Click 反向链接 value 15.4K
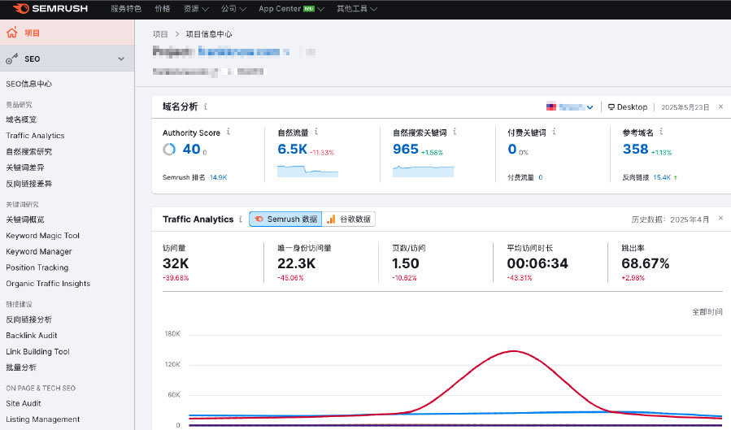The image size is (731, 430). (662, 177)
